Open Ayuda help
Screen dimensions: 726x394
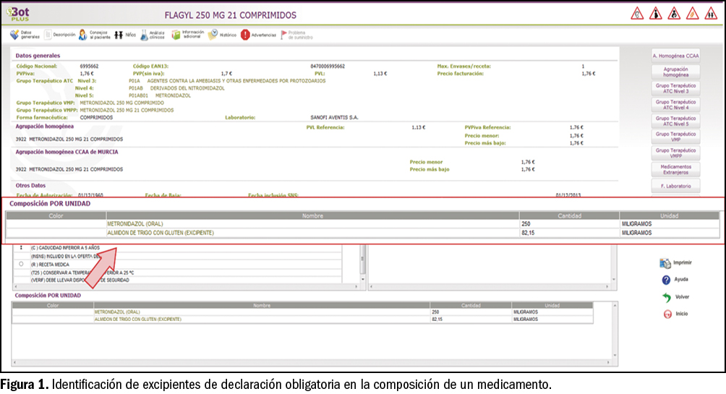pyautogui.click(x=675, y=280)
